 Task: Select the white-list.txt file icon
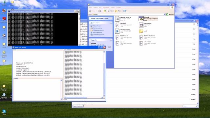(141, 43)
